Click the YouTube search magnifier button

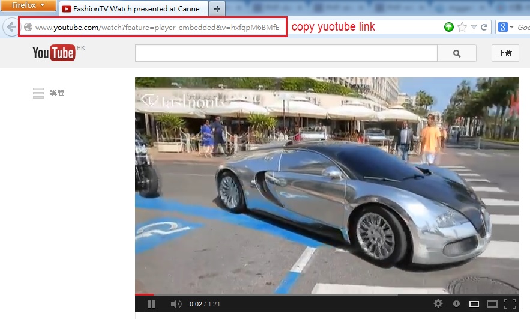pyautogui.click(x=456, y=53)
